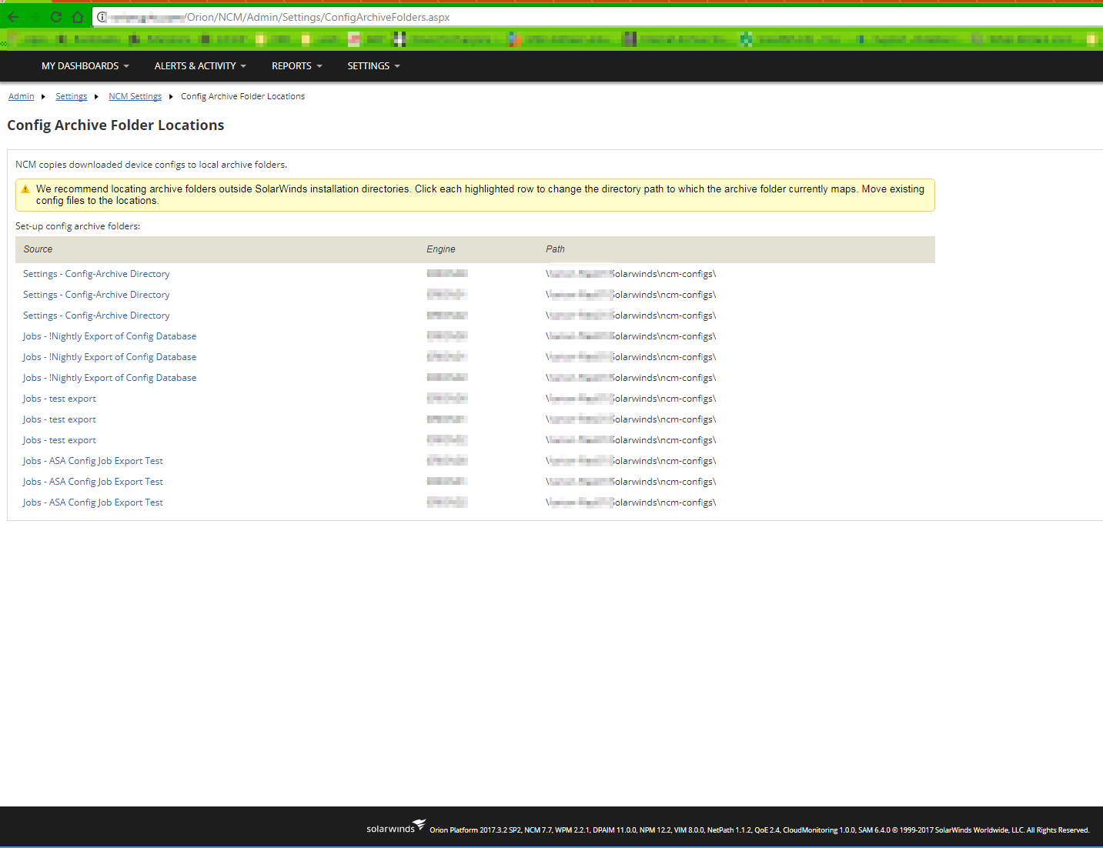Expand the Settings menu in top navigation
Image resolution: width=1103 pixels, height=848 pixels.
coord(374,66)
